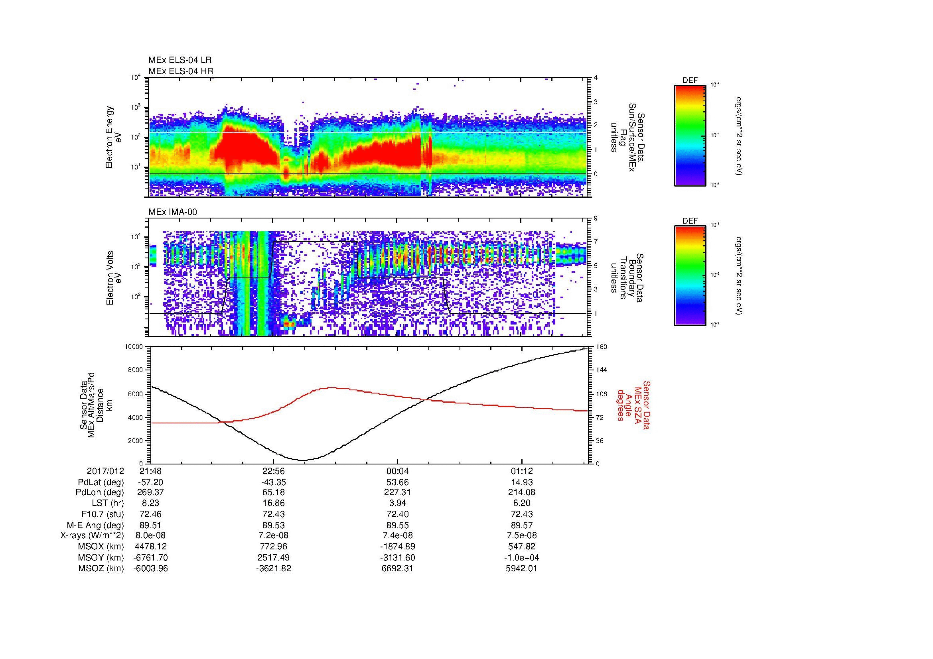This screenshot has width=933, height=659.
Task: Click the LST value '3.94'
Action: coord(397,504)
